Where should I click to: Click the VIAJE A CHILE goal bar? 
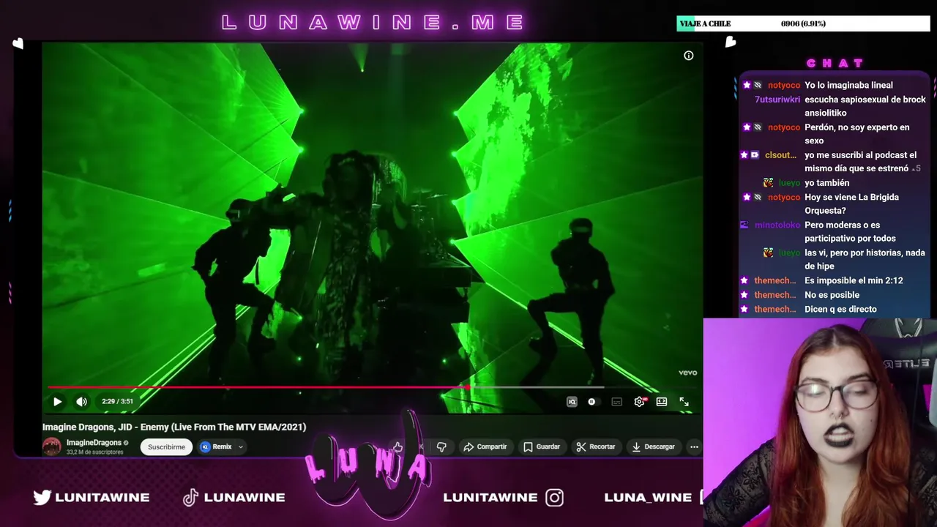[803, 23]
